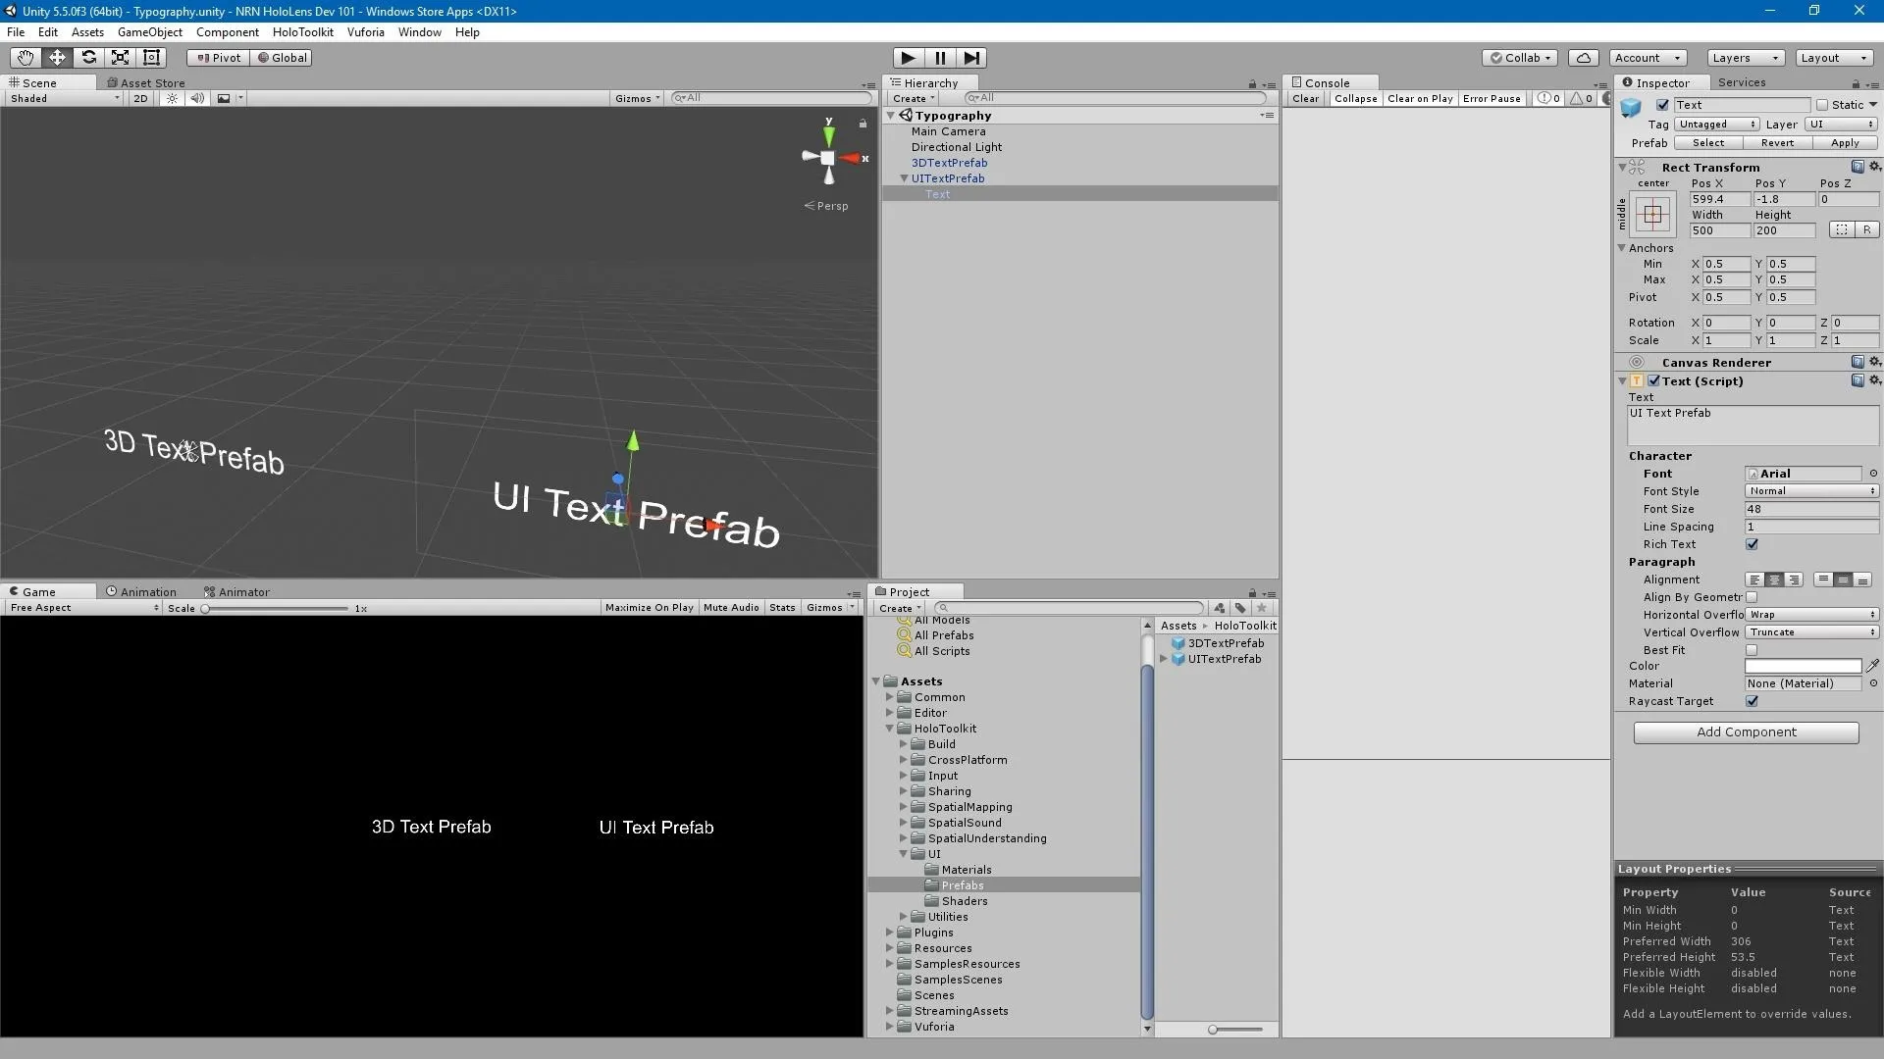
Task: Open the Layer dropdown showing UI
Action: point(1842,125)
